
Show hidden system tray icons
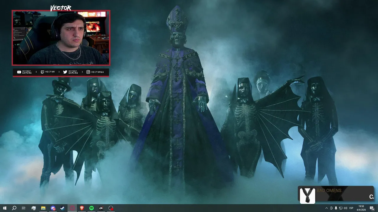tap(326, 208)
